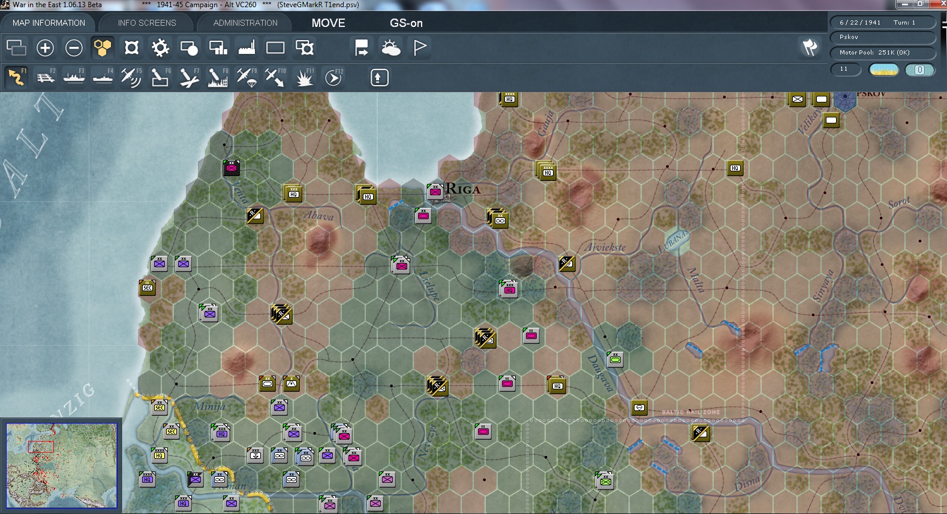Viewport: 947px width, 514px height.
Task: Select the olive SEC unit on the Baltic coast
Action: 147,288
